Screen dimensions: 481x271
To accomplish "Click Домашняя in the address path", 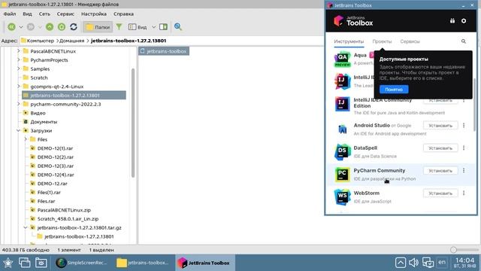I will tap(71, 41).
